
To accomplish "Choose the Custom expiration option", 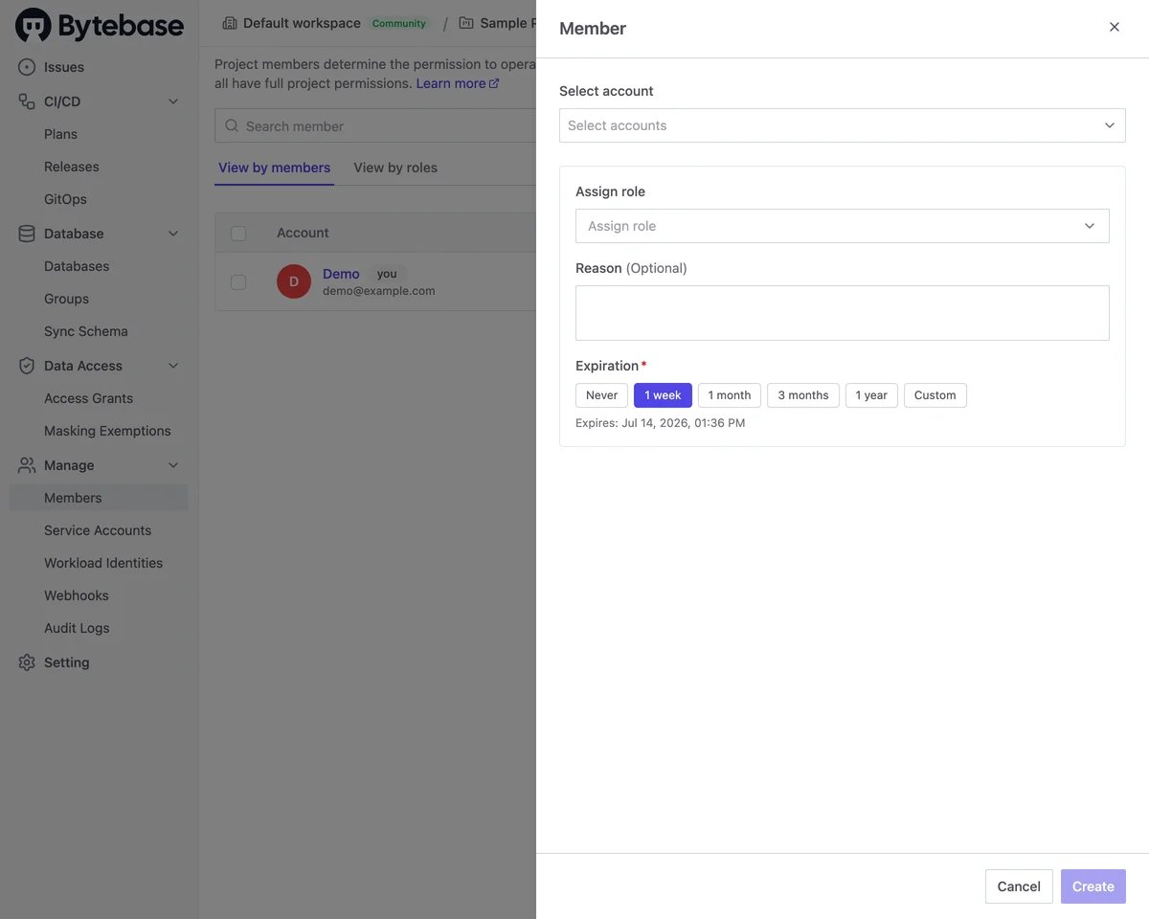I will pyautogui.click(x=935, y=395).
